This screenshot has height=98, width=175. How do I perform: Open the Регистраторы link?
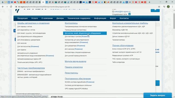point(71,73)
